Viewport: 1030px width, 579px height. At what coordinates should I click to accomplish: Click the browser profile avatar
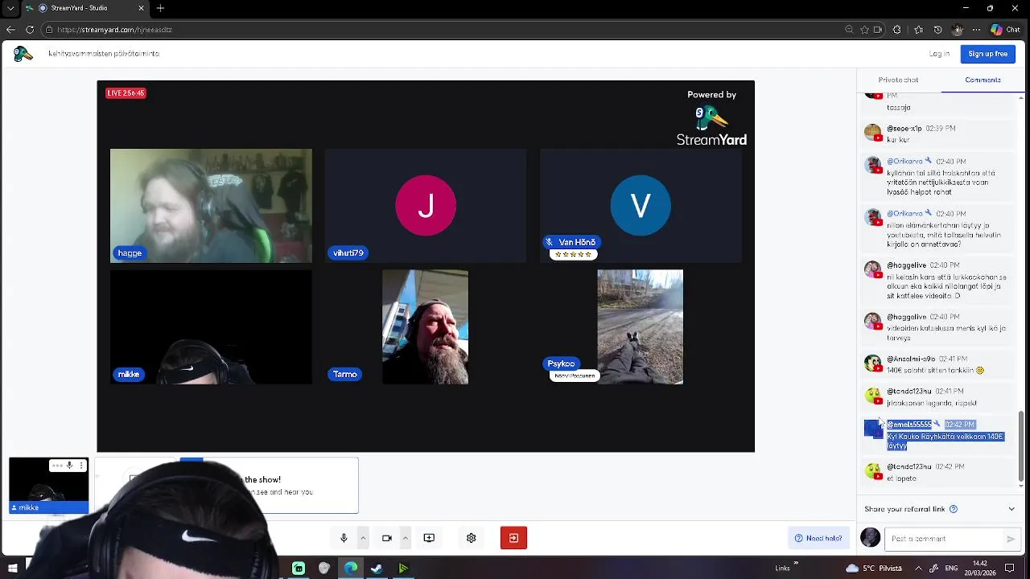(957, 30)
